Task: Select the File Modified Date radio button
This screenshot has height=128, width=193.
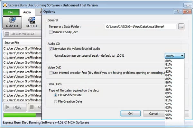Action: (x=56, y=95)
